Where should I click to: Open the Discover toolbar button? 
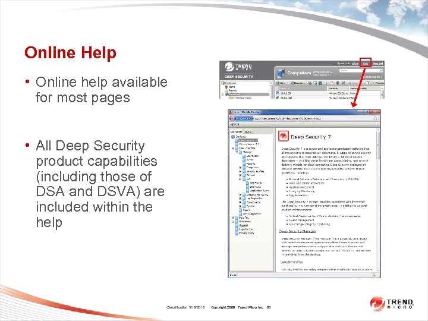pos(298,83)
